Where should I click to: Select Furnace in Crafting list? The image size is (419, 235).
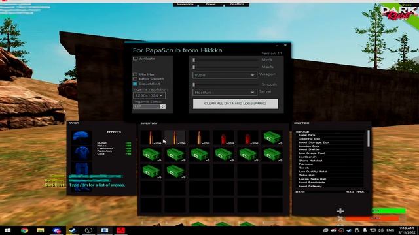click(306, 164)
